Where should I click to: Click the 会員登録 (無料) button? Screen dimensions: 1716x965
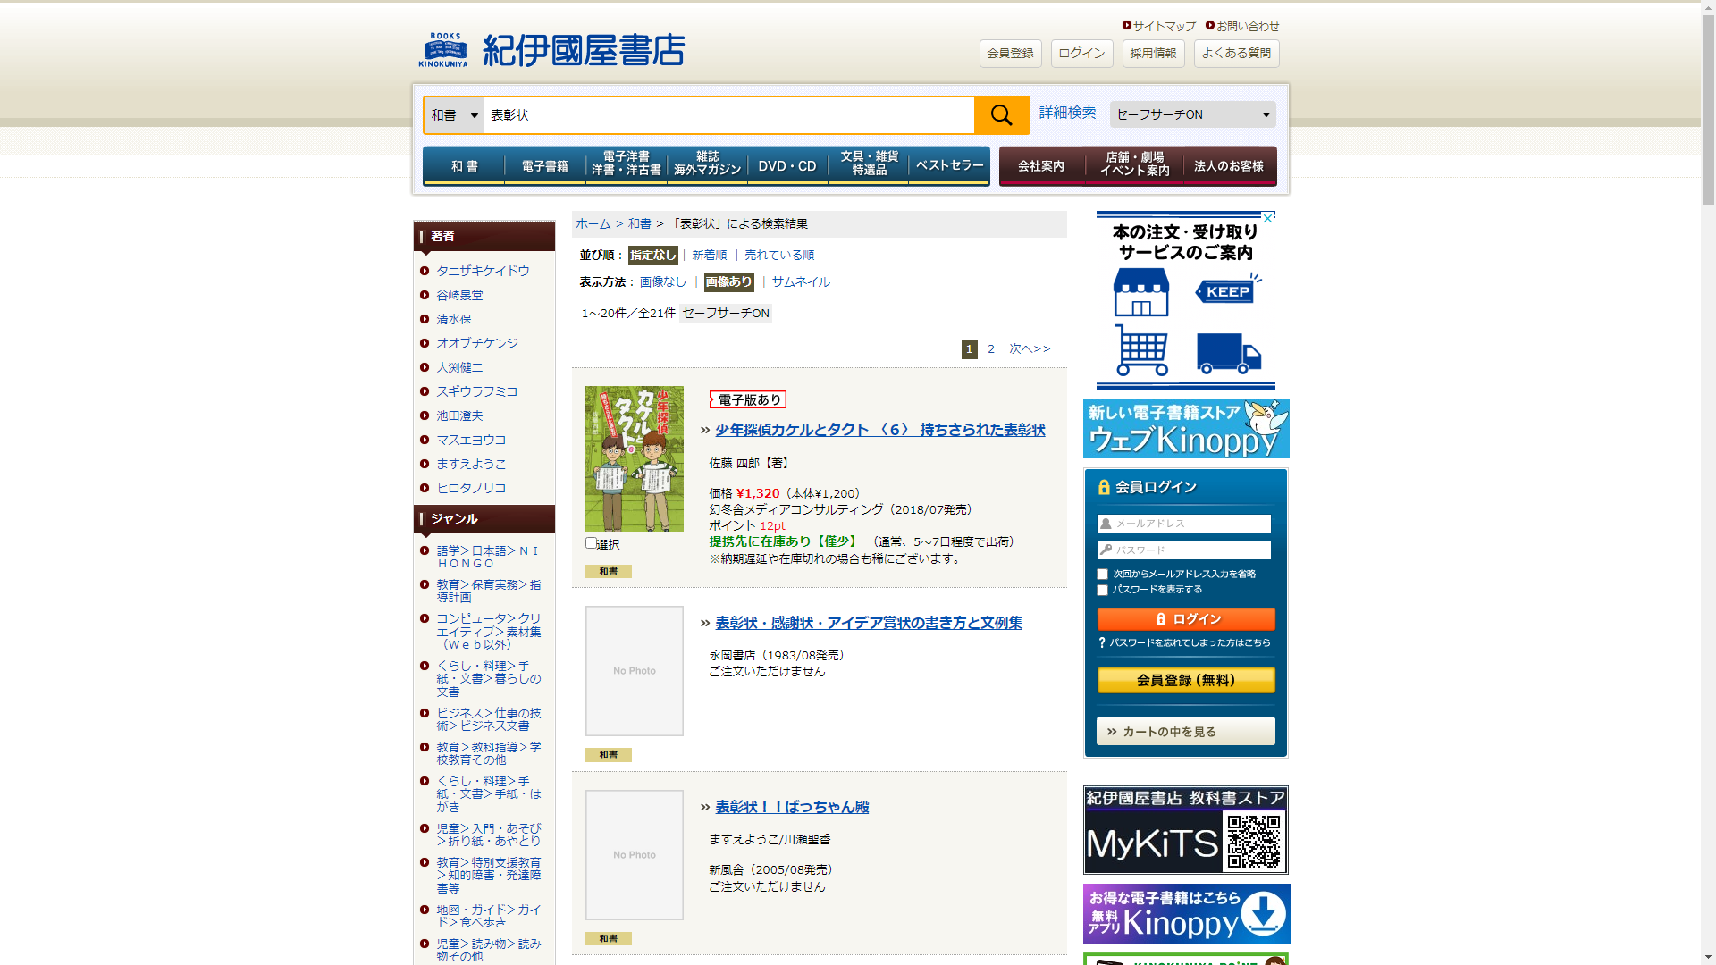(x=1186, y=681)
